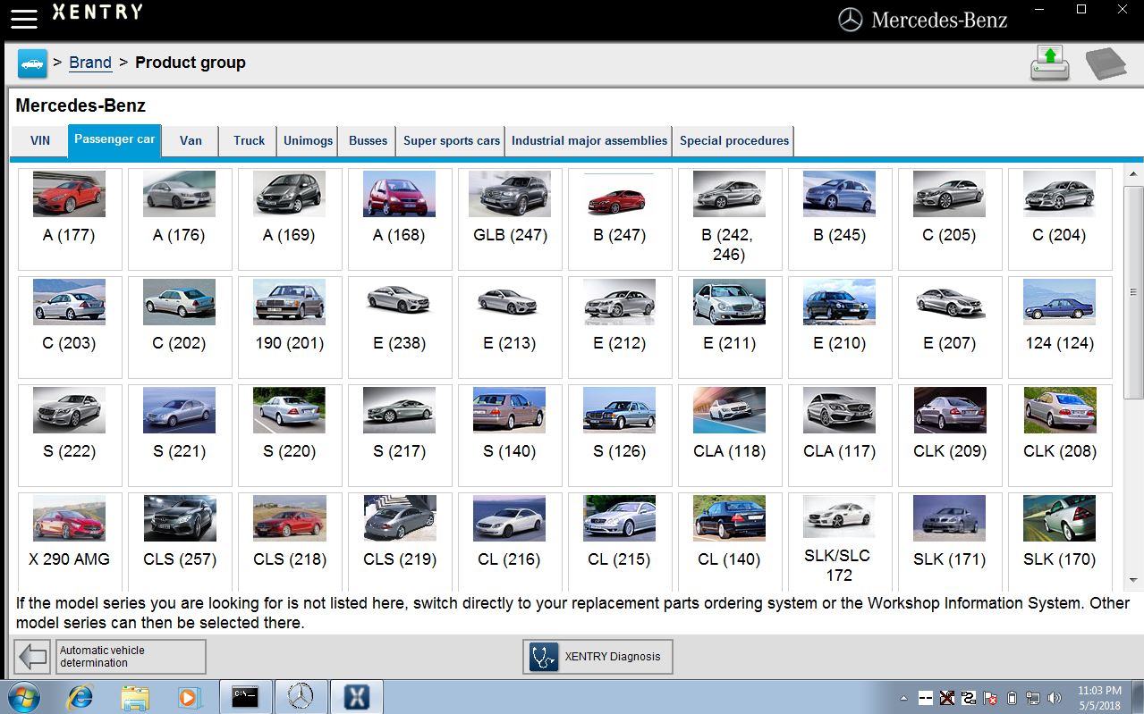Image resolution: width=1144 pixels, height=714 pixels.
Task: Select the SLK (170) model
Action: [x=1060, y=540]
